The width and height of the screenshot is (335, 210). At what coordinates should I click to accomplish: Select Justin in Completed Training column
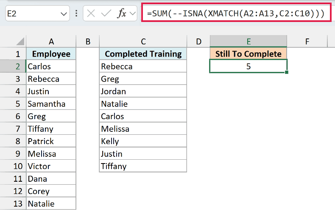click(x=143, y=153)
